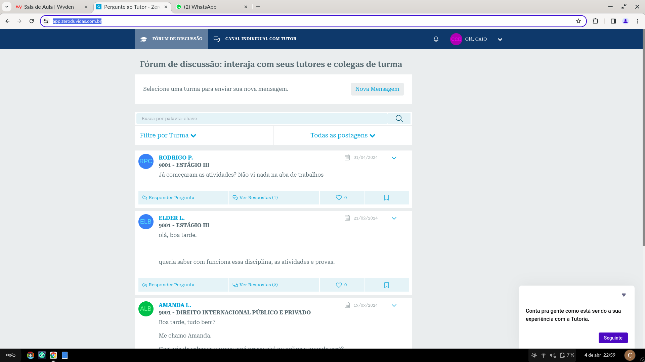Click the Nova Mensagem button
Screen dimensions: 645x362
coord(377,89)
